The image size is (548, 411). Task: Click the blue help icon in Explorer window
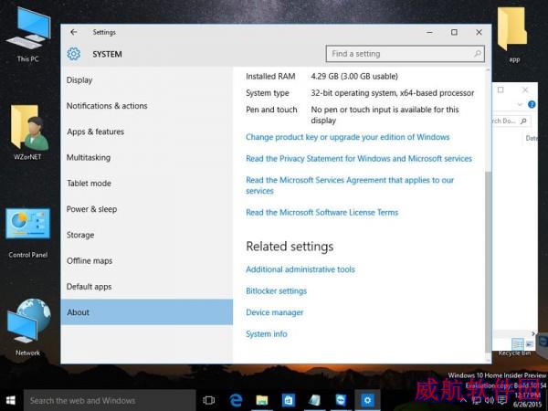pyautogui.click(x=532, y=104)
